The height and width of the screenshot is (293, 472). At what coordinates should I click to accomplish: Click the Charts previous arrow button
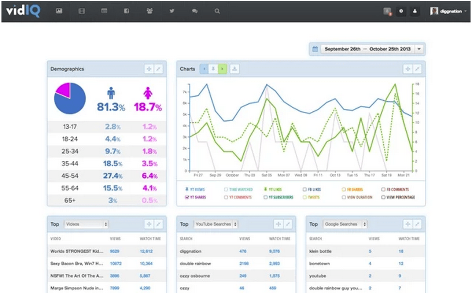click(x=204, y=69)
